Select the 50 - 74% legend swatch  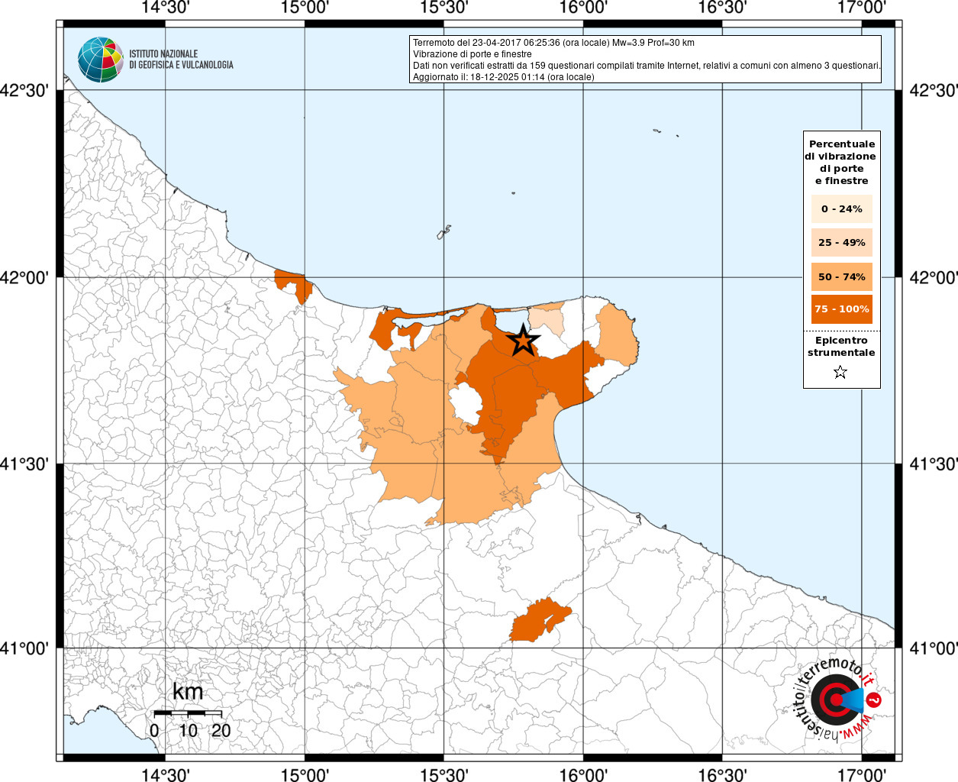(841, 276)
